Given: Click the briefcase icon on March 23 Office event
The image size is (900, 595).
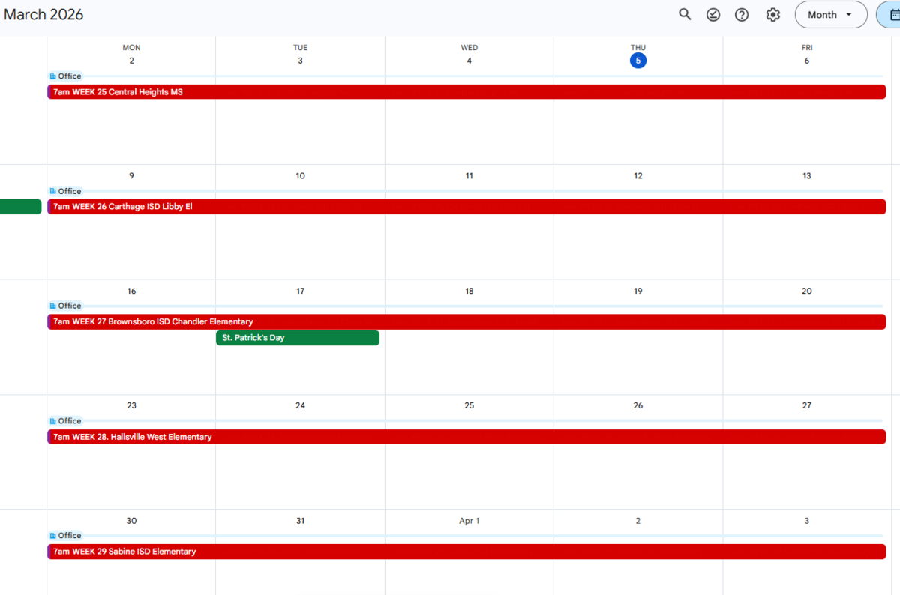Looking at the screenshot, I should point(52,421).
